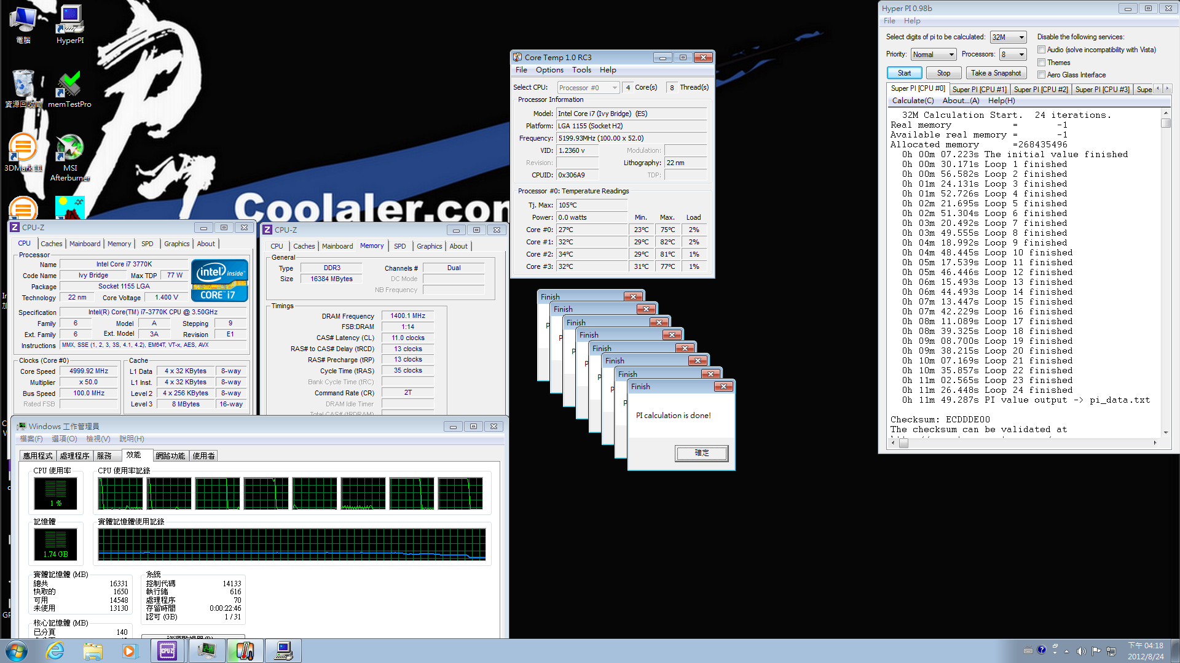1180x663 pixels.
Task: Launch the memTestPro desktop shortcut
Action: pyautogui.click(x=69, y=89)
